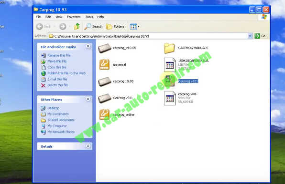This screenshot has height=184, width=285.
Task: Select the CarProg v931 program icon
Action: pos(105,98)
